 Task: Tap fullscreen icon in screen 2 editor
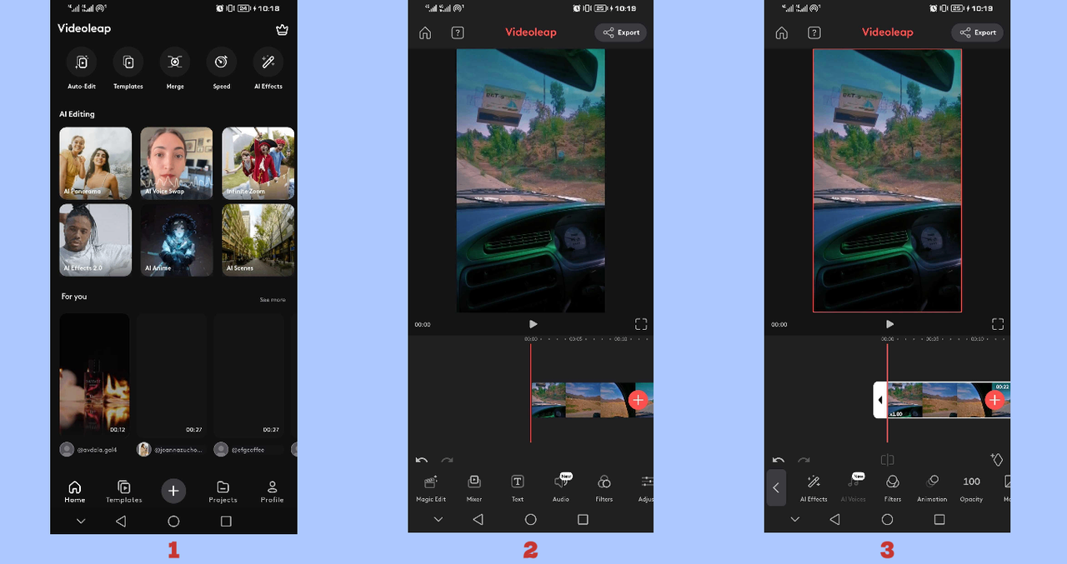coord(640,324)
